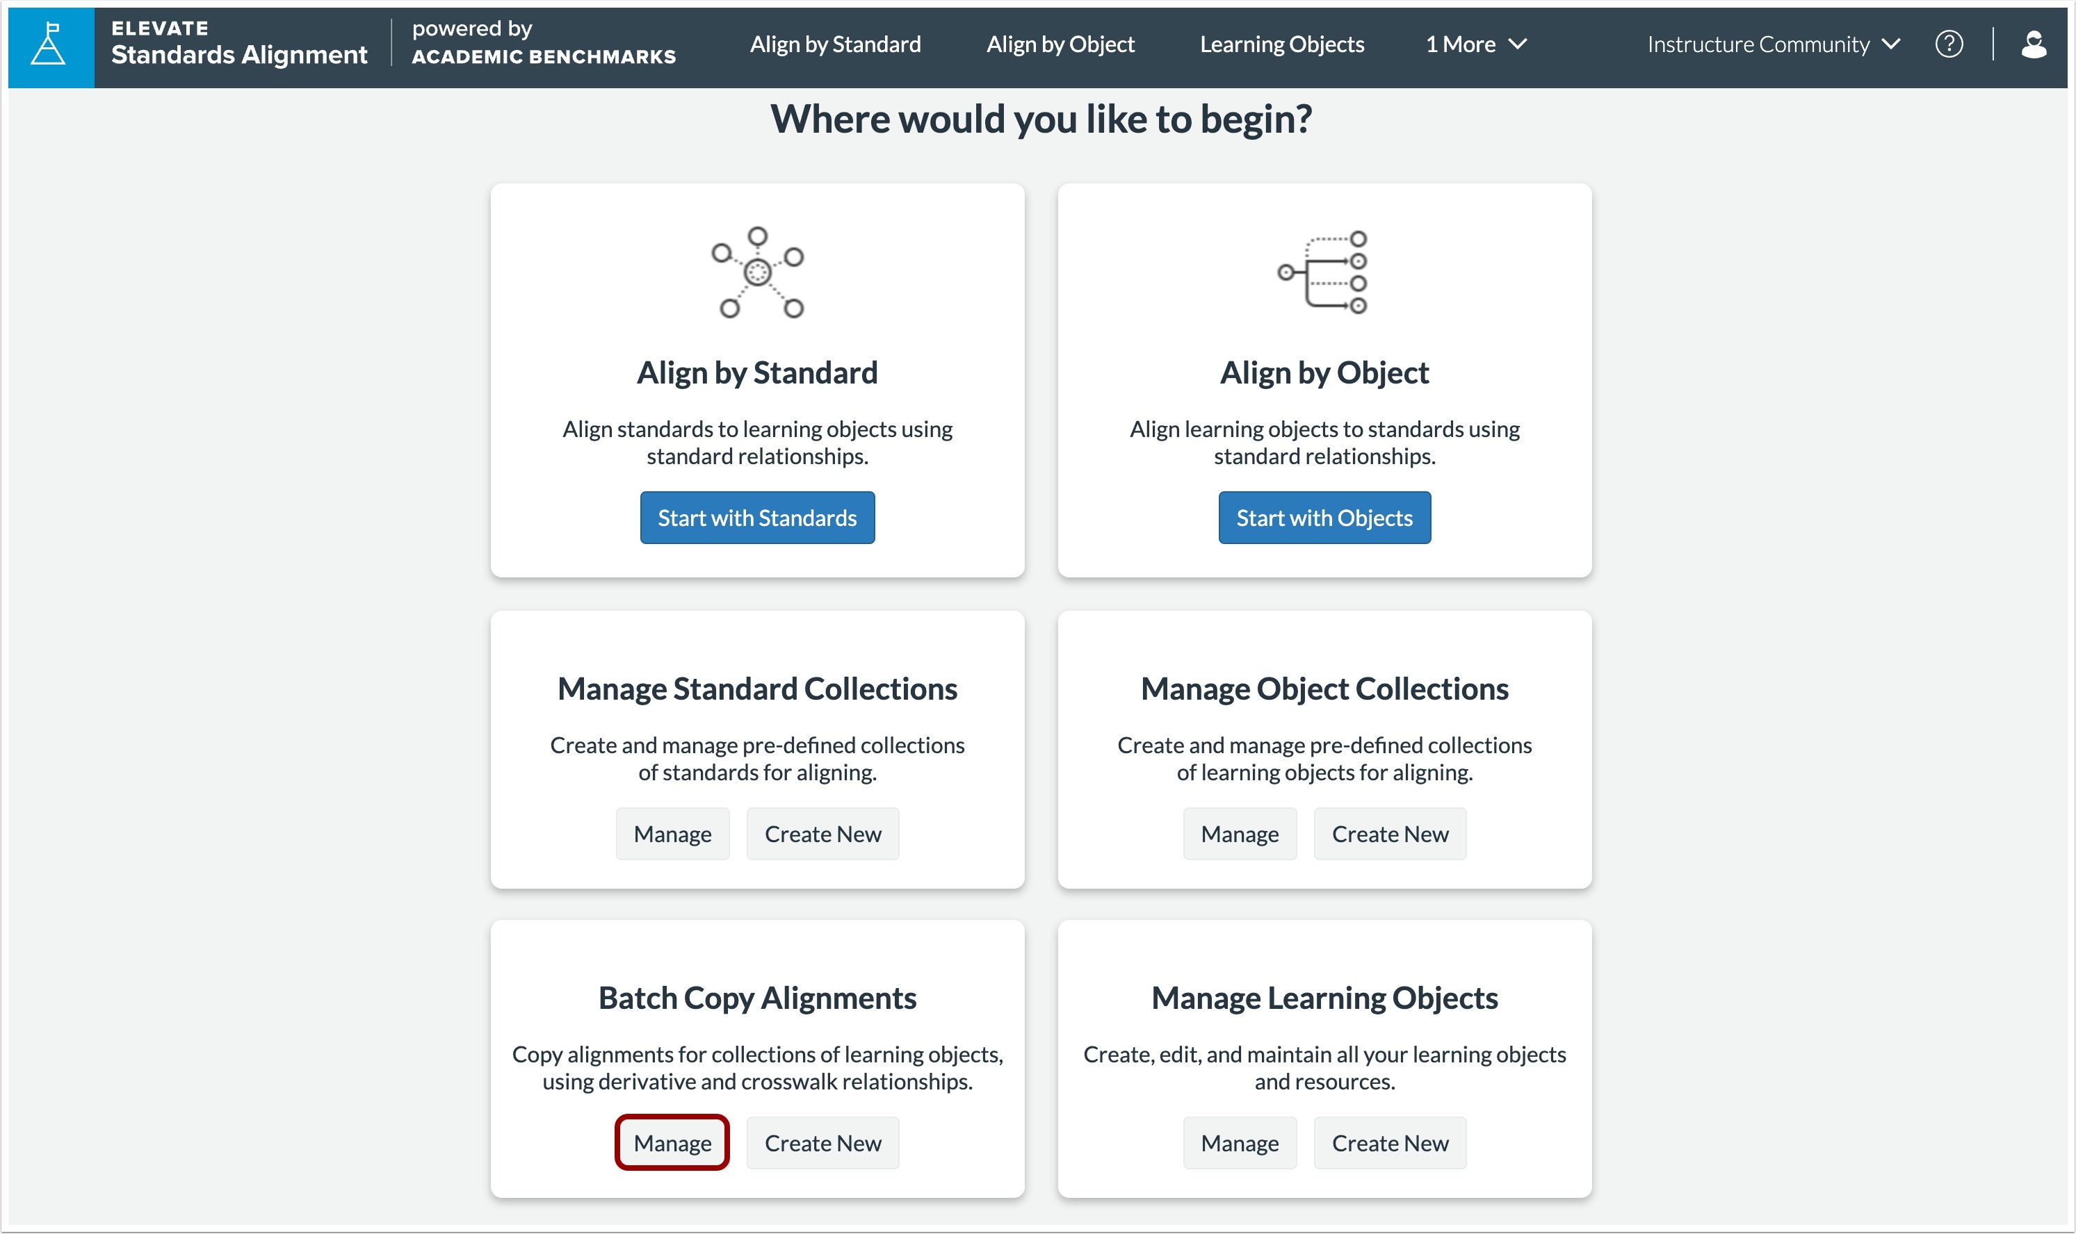Click the user account icon

[x=2036, y=44]
